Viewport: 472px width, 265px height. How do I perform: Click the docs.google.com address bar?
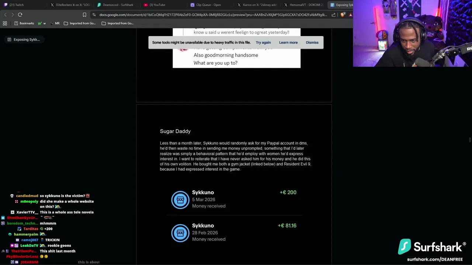click(x=213, y=15)
